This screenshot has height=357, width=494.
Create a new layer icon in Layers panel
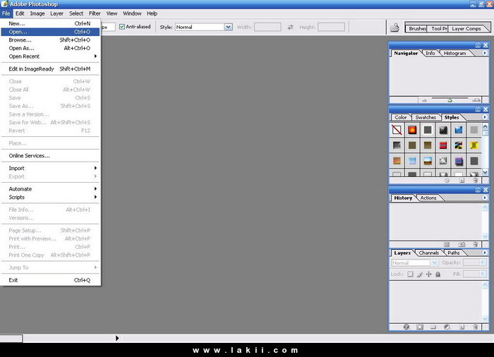coord(462,327)
